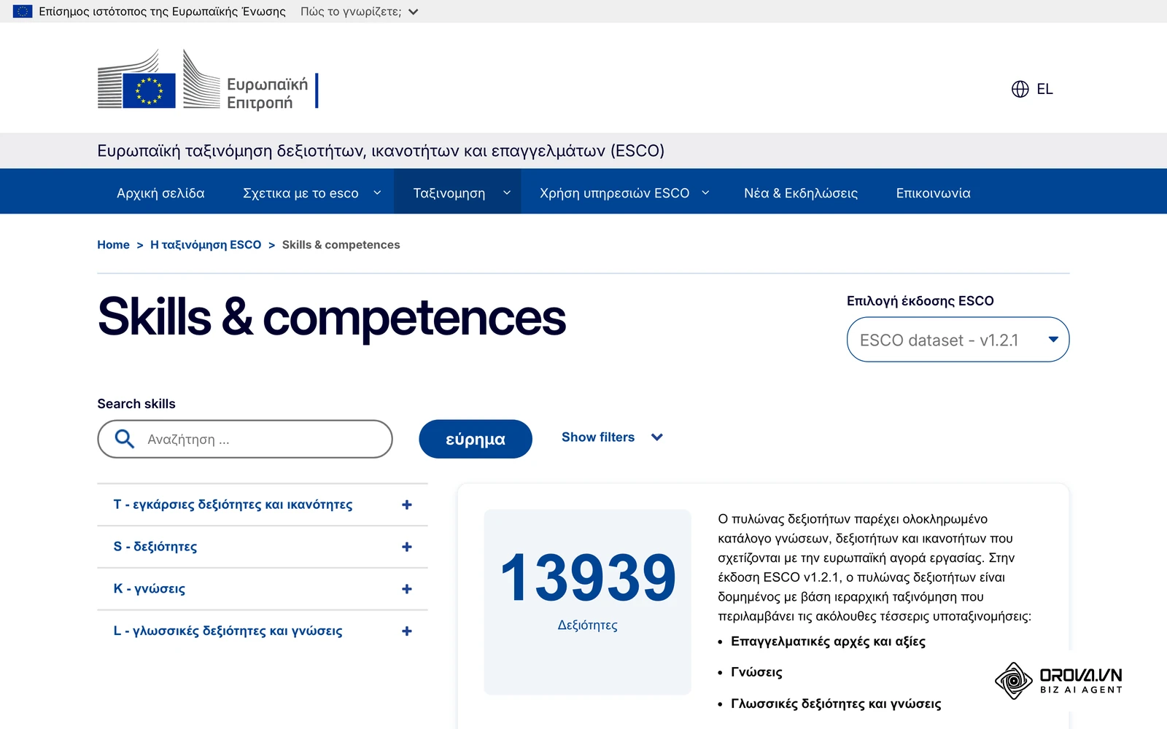Follow the Home breadcrumb link
This screenshot has width=1167, height=729.
113,245
